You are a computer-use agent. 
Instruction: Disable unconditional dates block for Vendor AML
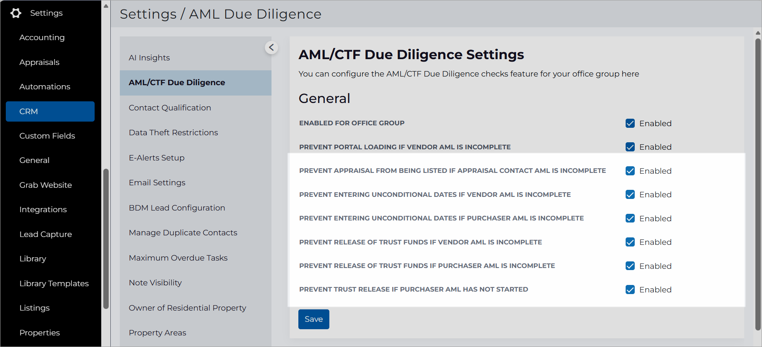(630, 194)
